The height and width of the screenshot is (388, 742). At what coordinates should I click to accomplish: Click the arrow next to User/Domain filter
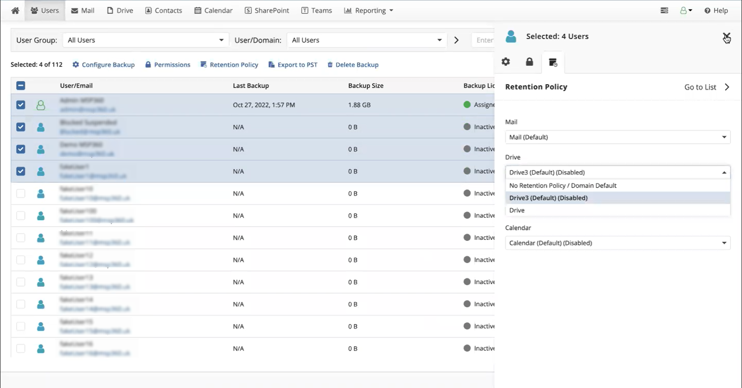coord(456,40)
